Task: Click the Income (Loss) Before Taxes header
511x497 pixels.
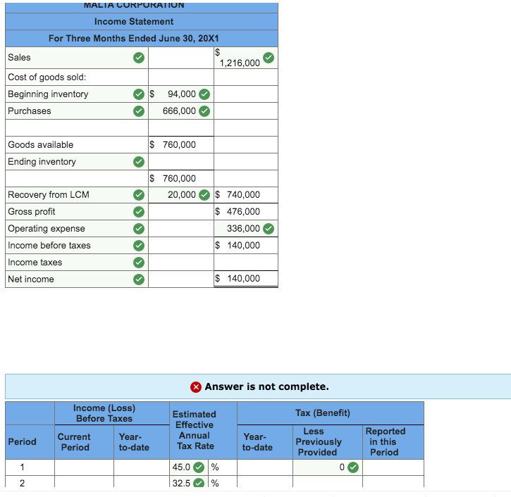Action: click(104, 413)
